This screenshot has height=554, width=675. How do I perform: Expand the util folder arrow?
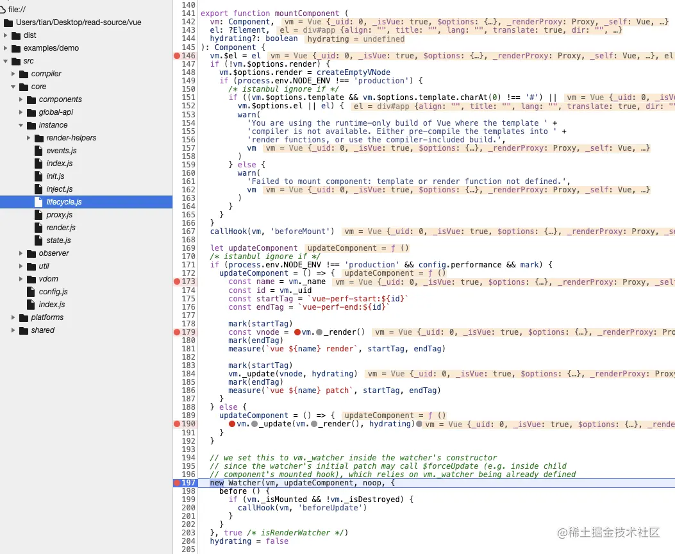pos(21,266)
